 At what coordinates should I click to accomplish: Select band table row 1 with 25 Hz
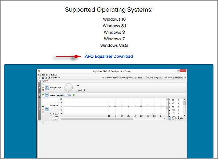tap(176, 100)
